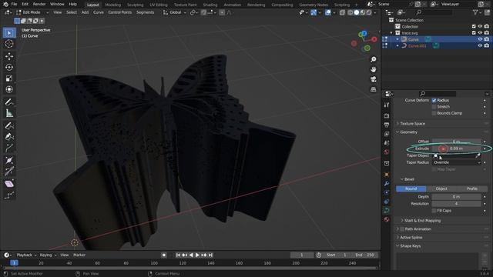This screenshot has width=493, height=277.
Task: Open the Edit Mode dropdown
Action: 32,12
